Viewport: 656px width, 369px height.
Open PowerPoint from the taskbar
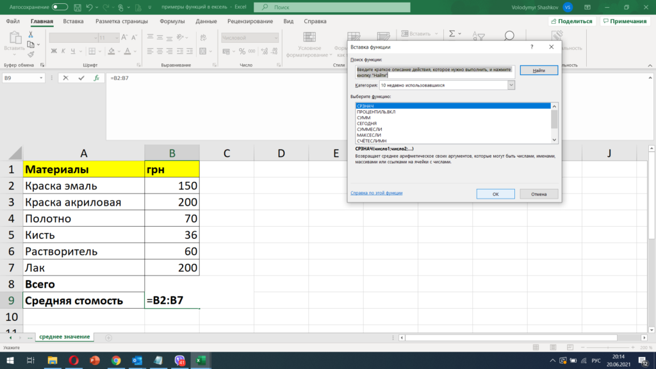95,360
